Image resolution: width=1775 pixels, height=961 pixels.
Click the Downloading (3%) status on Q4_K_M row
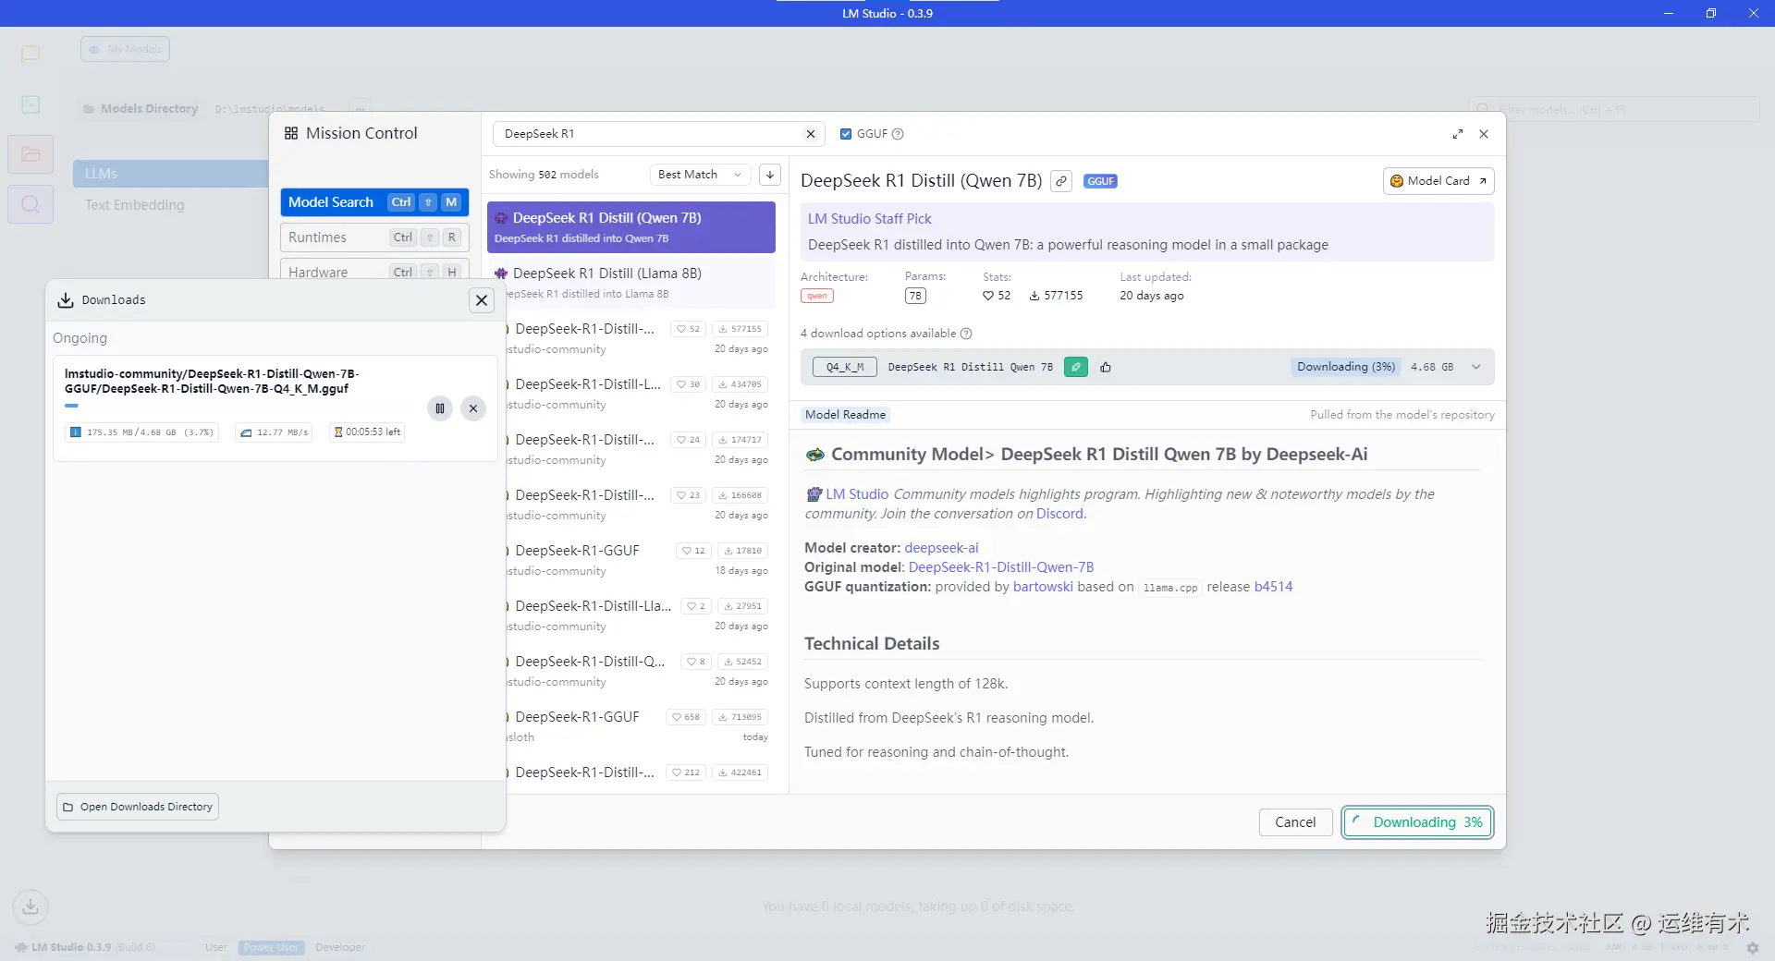pos(1346,367)
